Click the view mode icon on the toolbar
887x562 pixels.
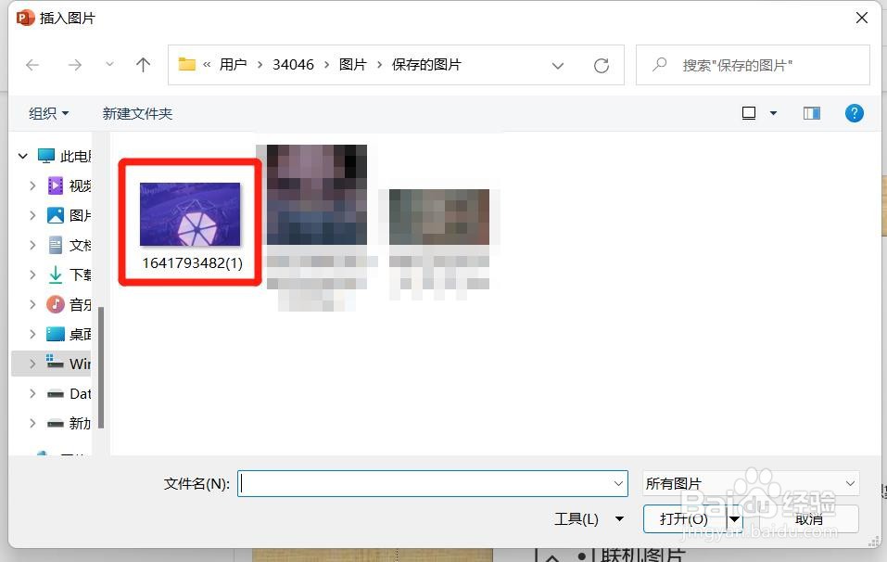(x=748, y=112)
